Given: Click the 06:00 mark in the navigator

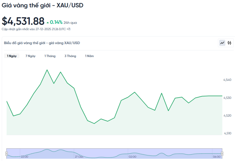Looking at the screenshot, I should click(x=217, y=157).
